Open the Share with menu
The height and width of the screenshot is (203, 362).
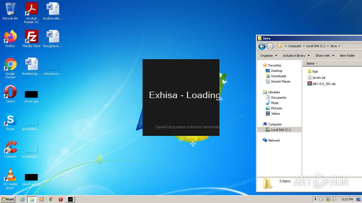coord(325,56)
